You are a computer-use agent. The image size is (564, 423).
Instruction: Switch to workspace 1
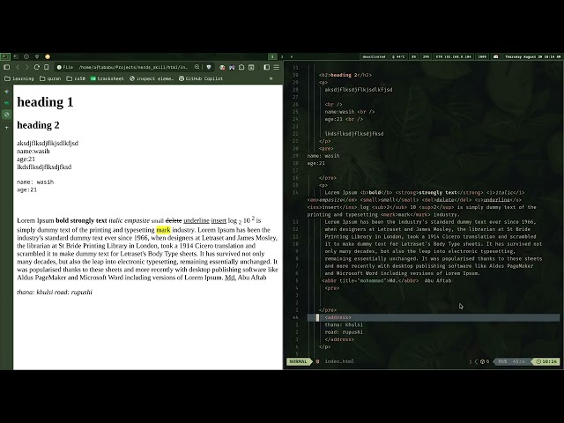pos(272,56)
